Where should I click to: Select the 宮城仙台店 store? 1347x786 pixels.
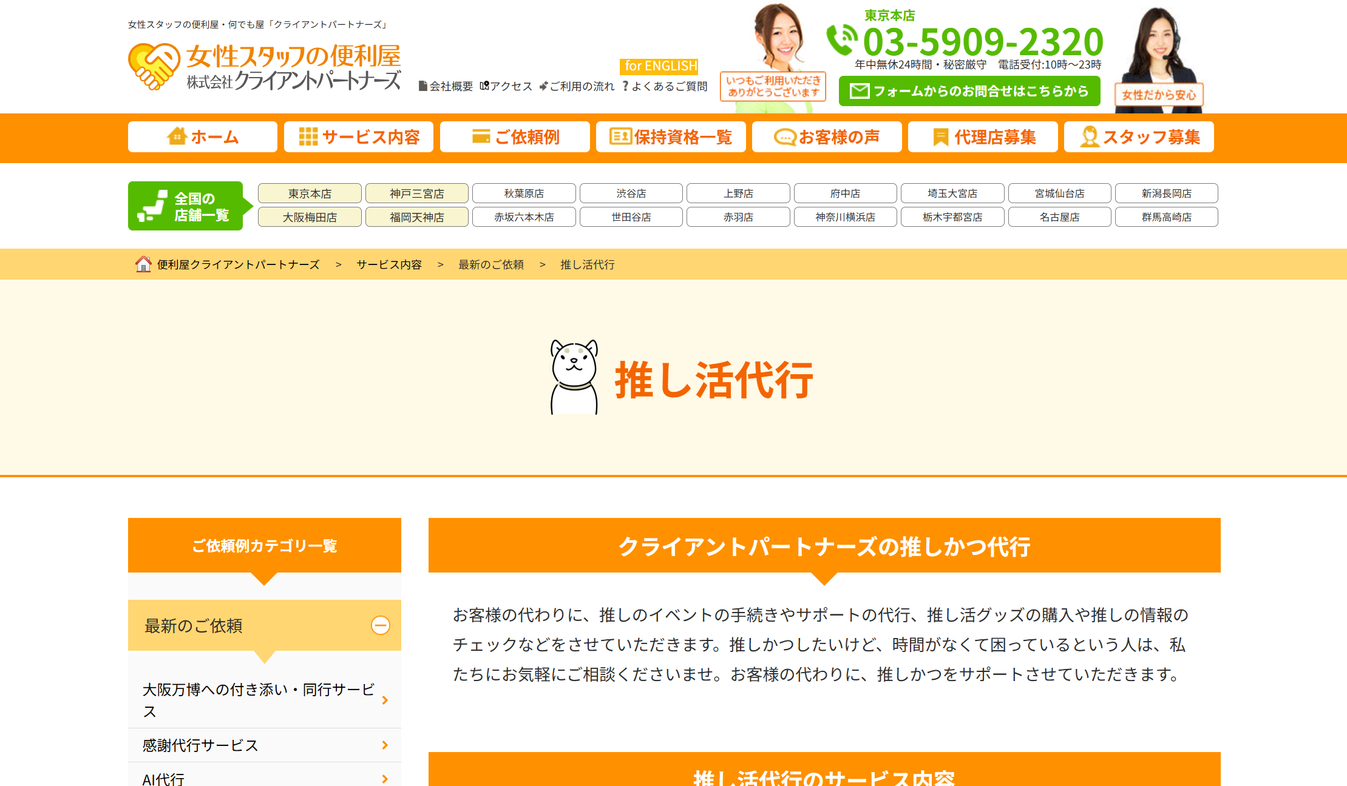pos(1060,193)
